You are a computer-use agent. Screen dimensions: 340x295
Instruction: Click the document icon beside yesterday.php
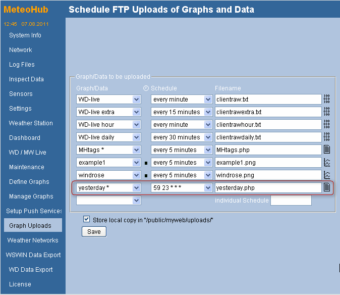(326, 187)
